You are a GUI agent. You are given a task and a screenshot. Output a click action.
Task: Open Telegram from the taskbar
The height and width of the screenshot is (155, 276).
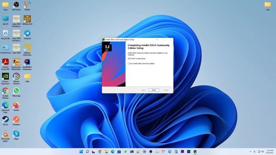169,152
